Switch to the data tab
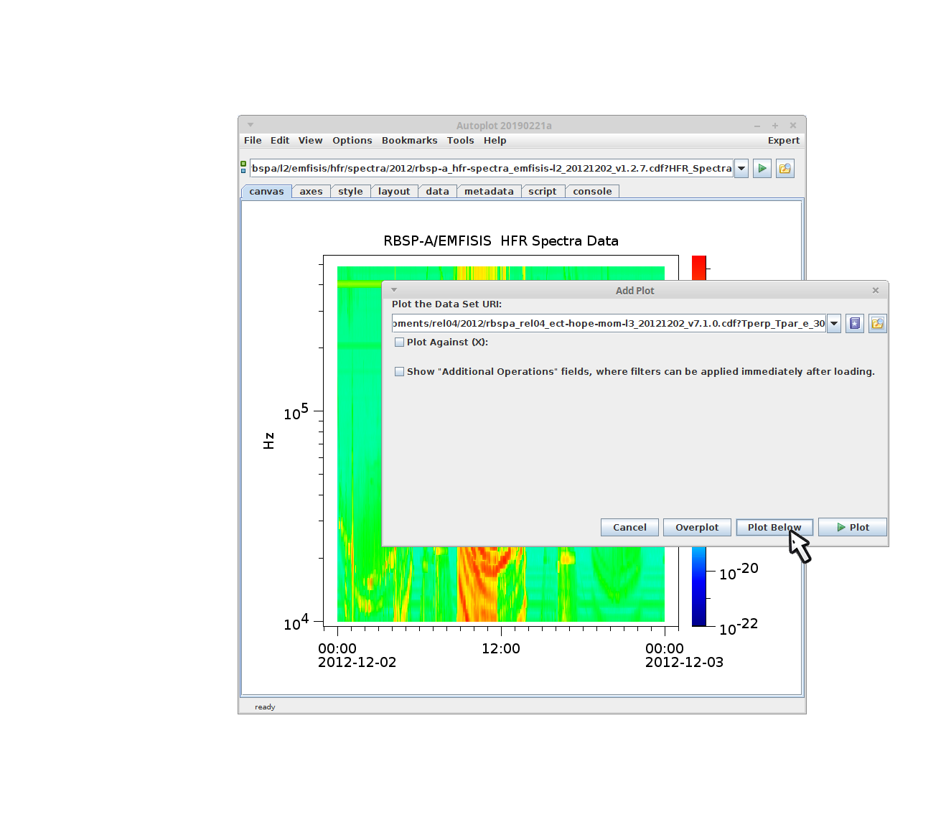Screen dimensions: 946x830 click(x=437, y=192)
